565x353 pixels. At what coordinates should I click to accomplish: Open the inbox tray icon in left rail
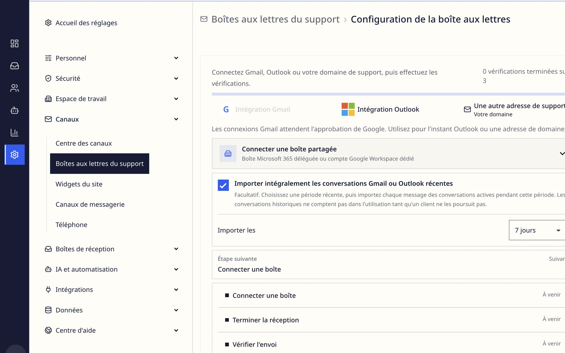[14, 66]
